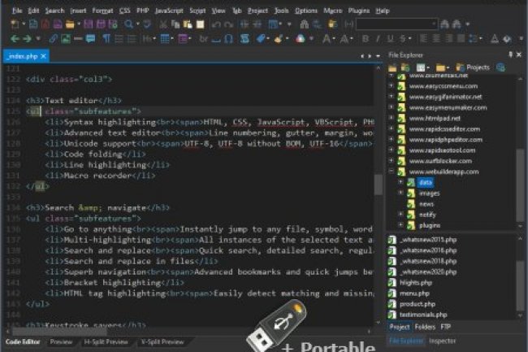Pin the File Explorer panel

point(509,54)
